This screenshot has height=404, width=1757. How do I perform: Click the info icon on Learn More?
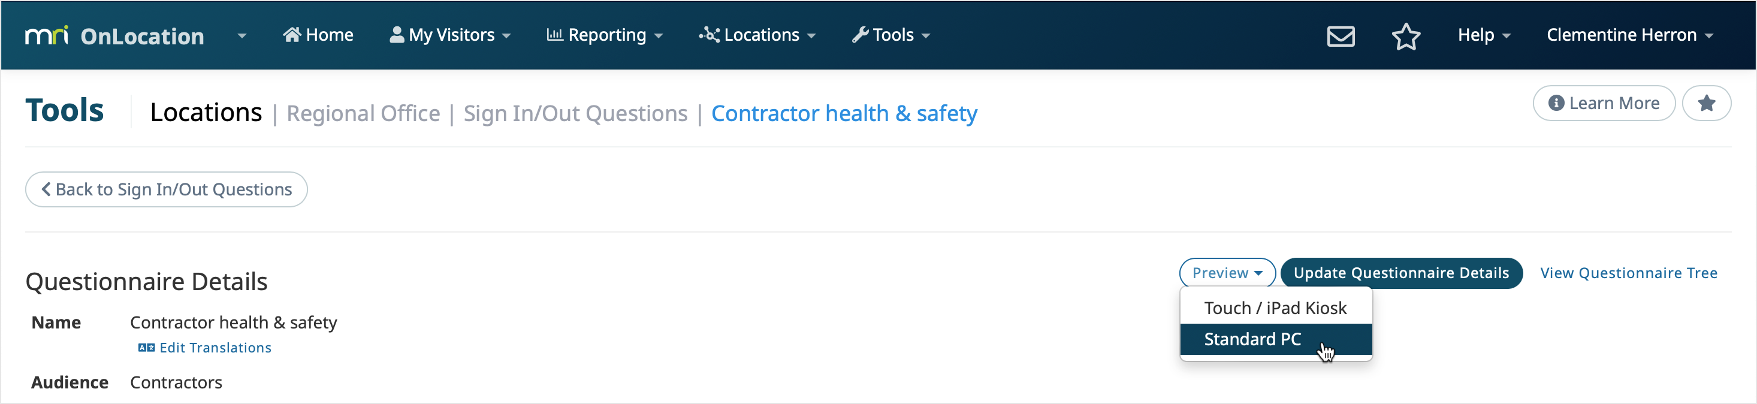pos(1556,103)
